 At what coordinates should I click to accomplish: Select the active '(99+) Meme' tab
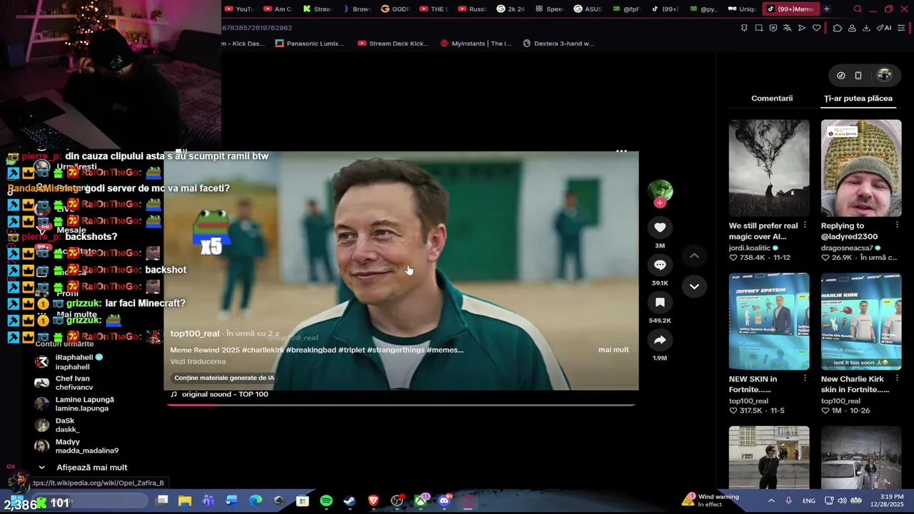click(790, 9)
